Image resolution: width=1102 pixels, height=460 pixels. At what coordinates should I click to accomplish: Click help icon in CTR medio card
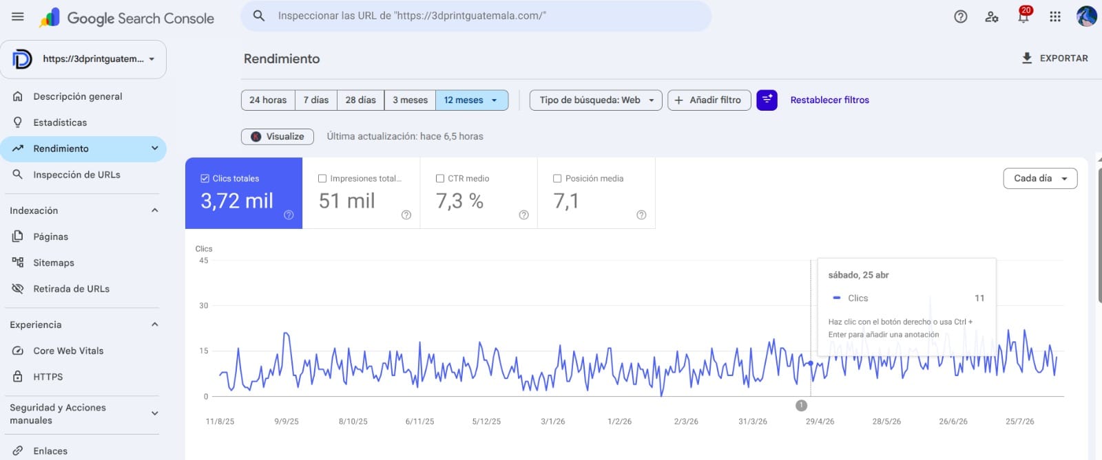pyautogui.click(x=523, y=215)
